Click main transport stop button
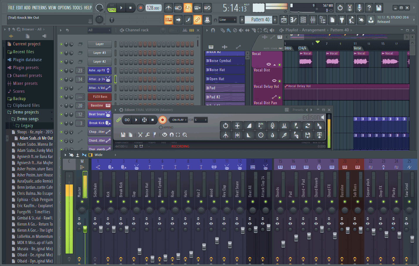 pos(130,8)
